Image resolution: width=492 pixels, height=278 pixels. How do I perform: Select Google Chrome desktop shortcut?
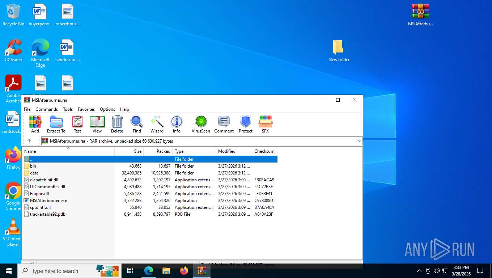tap(13, 196)
